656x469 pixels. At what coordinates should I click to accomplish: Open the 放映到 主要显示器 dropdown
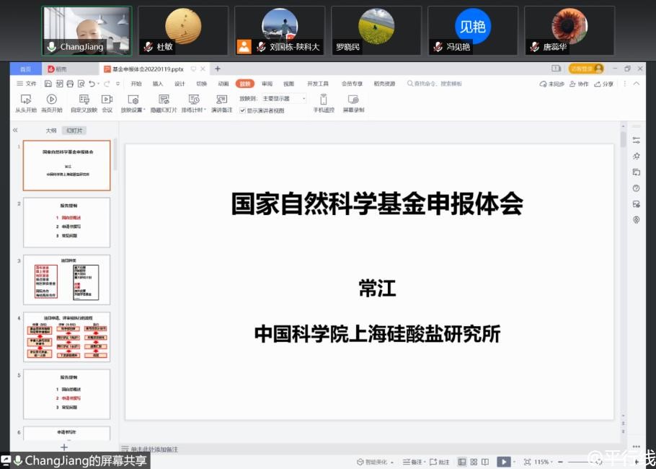click(284, 98)
